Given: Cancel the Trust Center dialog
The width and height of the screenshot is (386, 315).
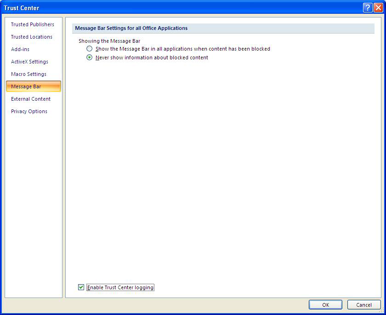Looking at the screenshot, I should [364, 305].
